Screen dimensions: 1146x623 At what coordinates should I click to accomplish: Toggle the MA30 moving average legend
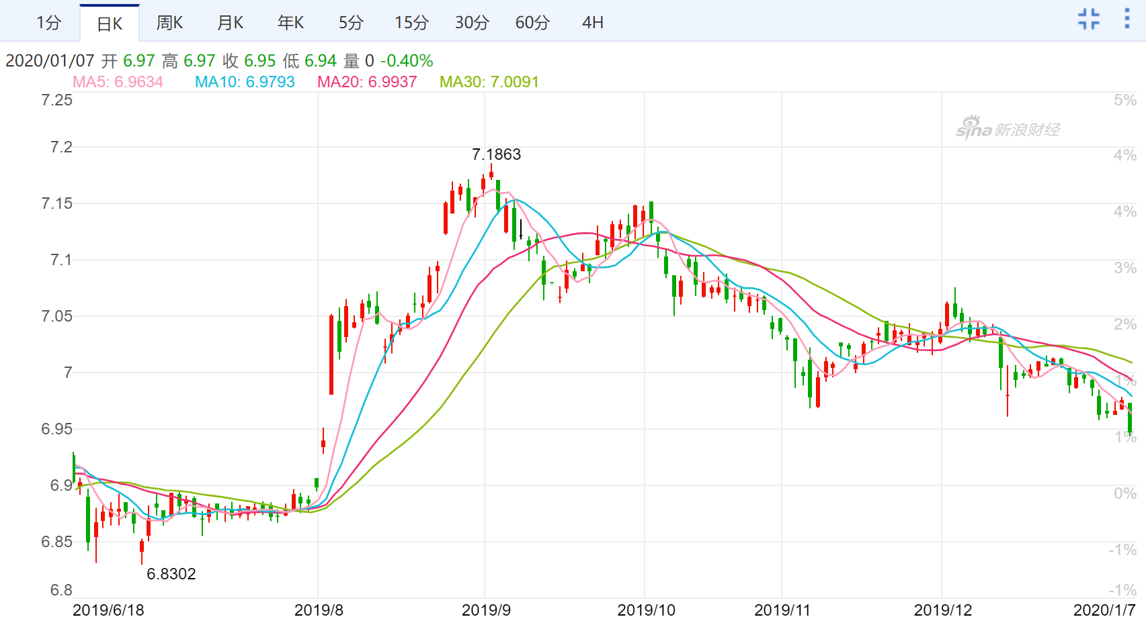click(489, 83)
